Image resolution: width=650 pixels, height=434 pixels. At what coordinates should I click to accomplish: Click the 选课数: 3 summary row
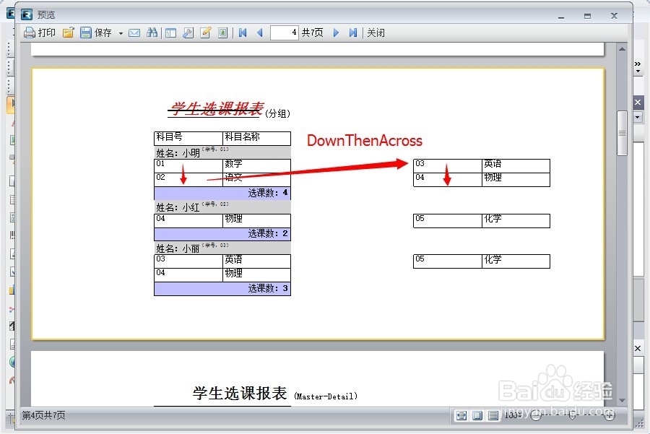coord(222,289)
